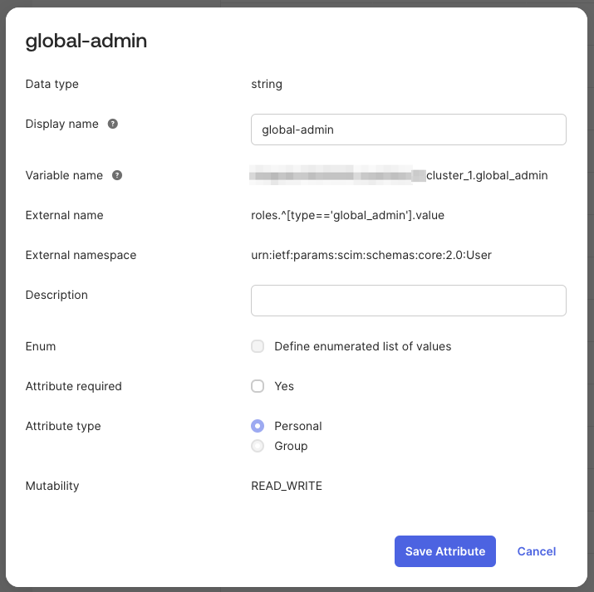Cancel the attribute editing dialog
This screenshot has height=592, width=594.
coord(537,551)
